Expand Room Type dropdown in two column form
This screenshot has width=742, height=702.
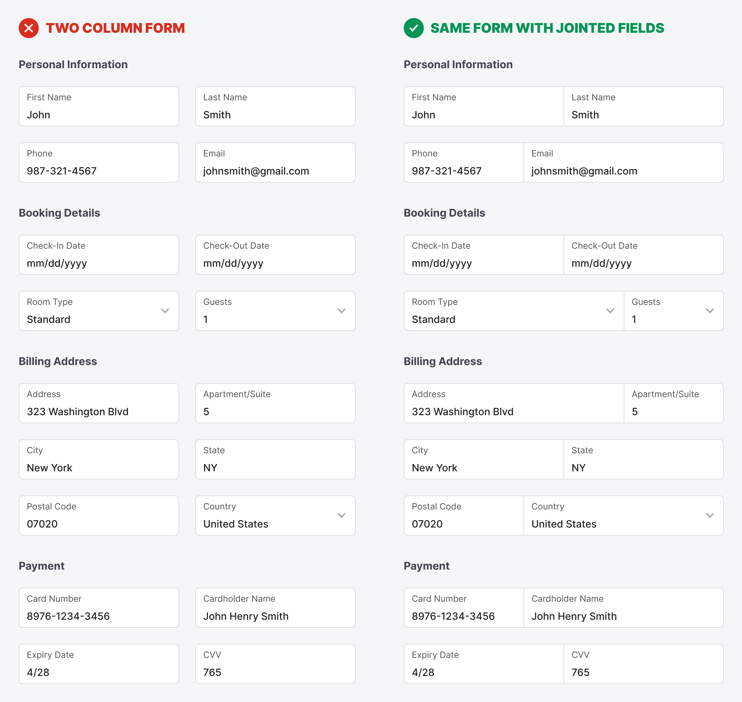pyautogui.click(x=165, y=311)
